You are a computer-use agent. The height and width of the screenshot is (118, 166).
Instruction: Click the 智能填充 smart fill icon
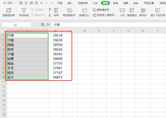pyautogui.click(x=132, y=12)
